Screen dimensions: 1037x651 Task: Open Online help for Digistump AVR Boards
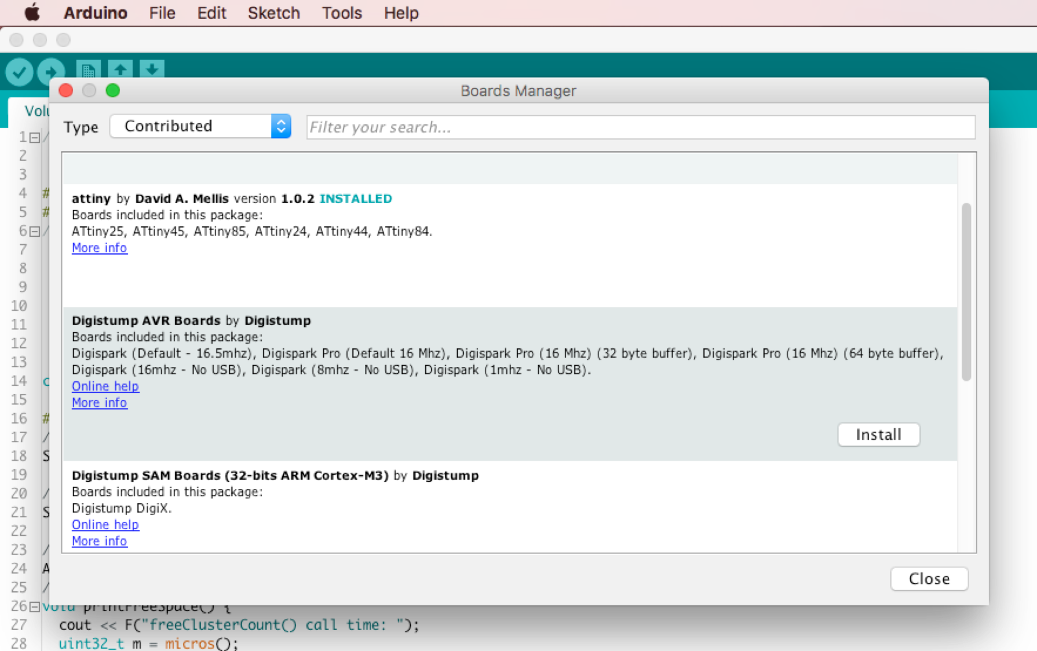(105, 386)
